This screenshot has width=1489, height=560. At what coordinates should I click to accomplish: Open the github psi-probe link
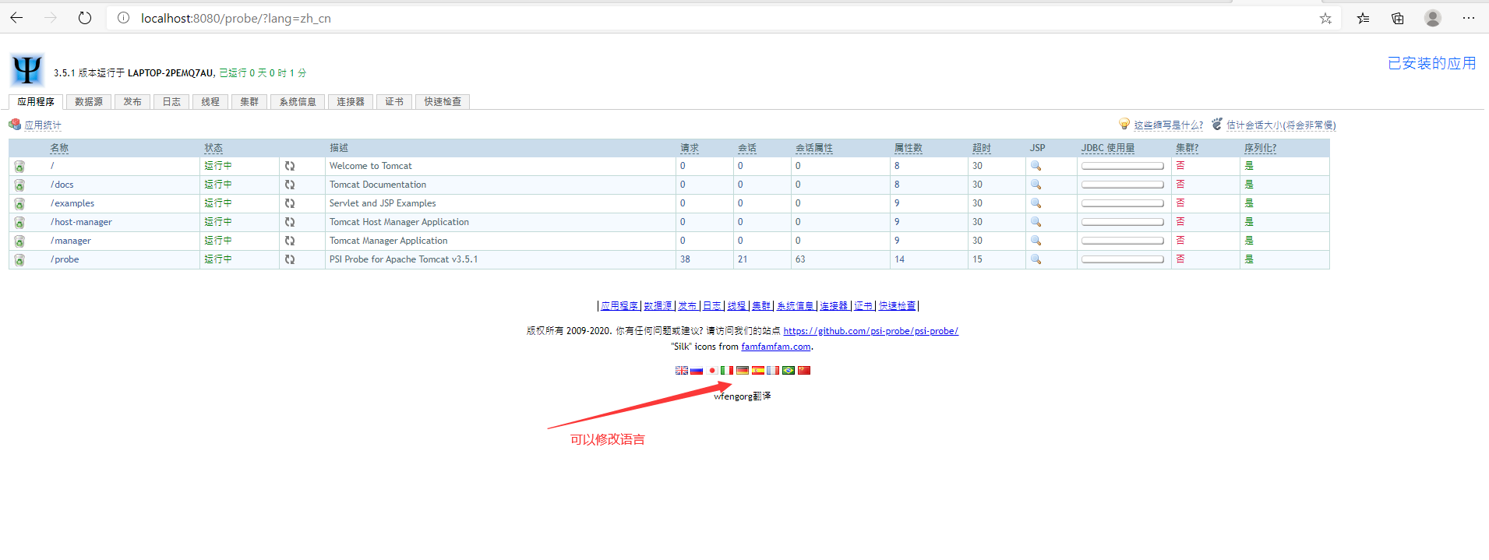870,331
